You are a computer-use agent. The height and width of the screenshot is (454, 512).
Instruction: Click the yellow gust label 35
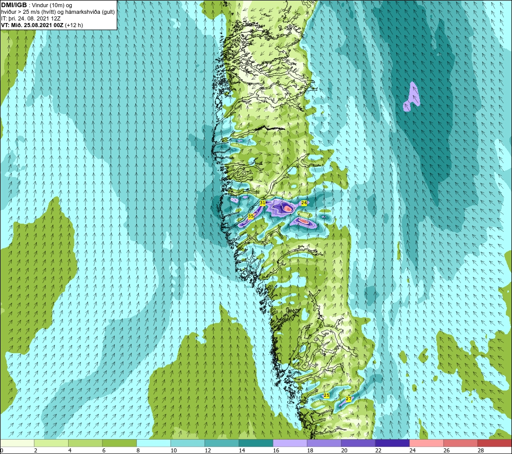(251, 216)
